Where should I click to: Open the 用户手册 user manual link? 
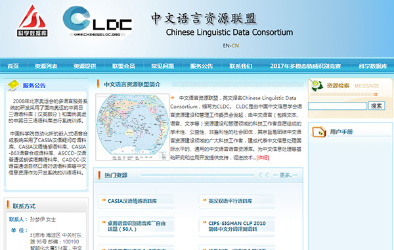[341, 132]
